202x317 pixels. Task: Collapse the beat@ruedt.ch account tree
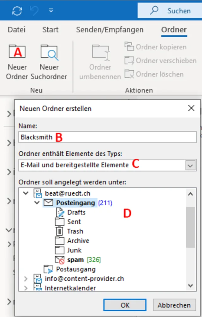click(26, 193)
